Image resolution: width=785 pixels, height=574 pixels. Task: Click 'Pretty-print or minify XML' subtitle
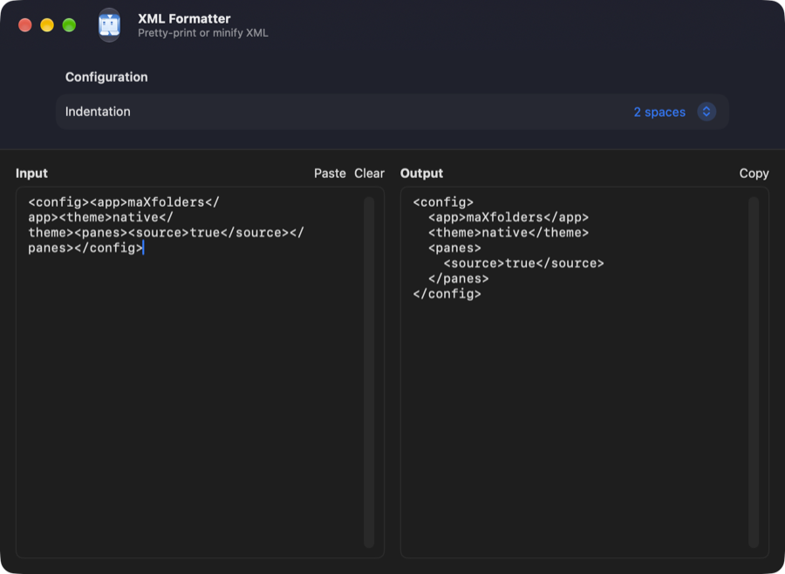point(202,33)
